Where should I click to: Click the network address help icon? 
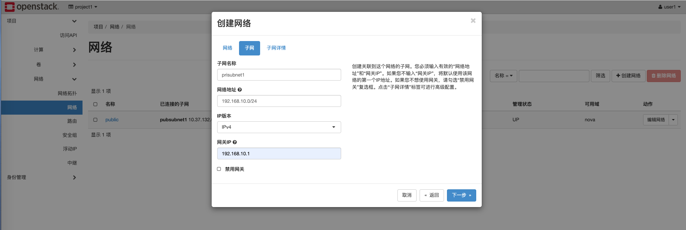click(x=240, y=90)
